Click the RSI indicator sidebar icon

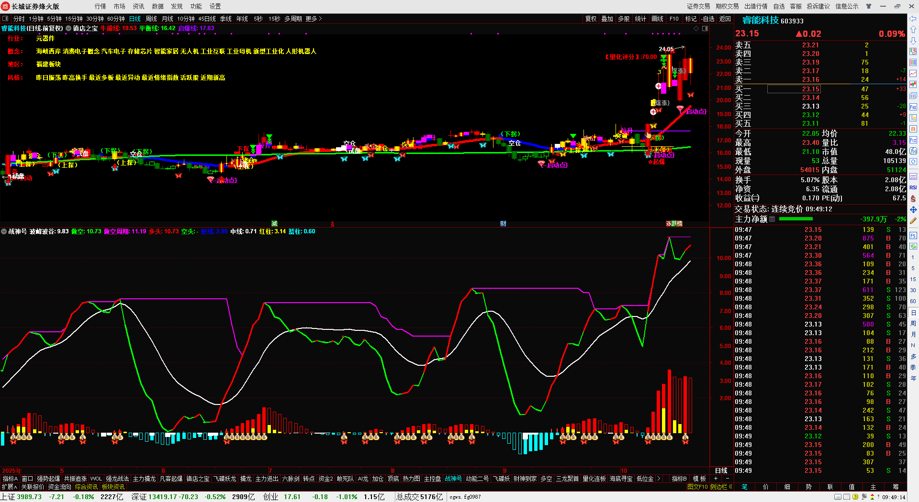pyautogui.click(x=913, y=187)
